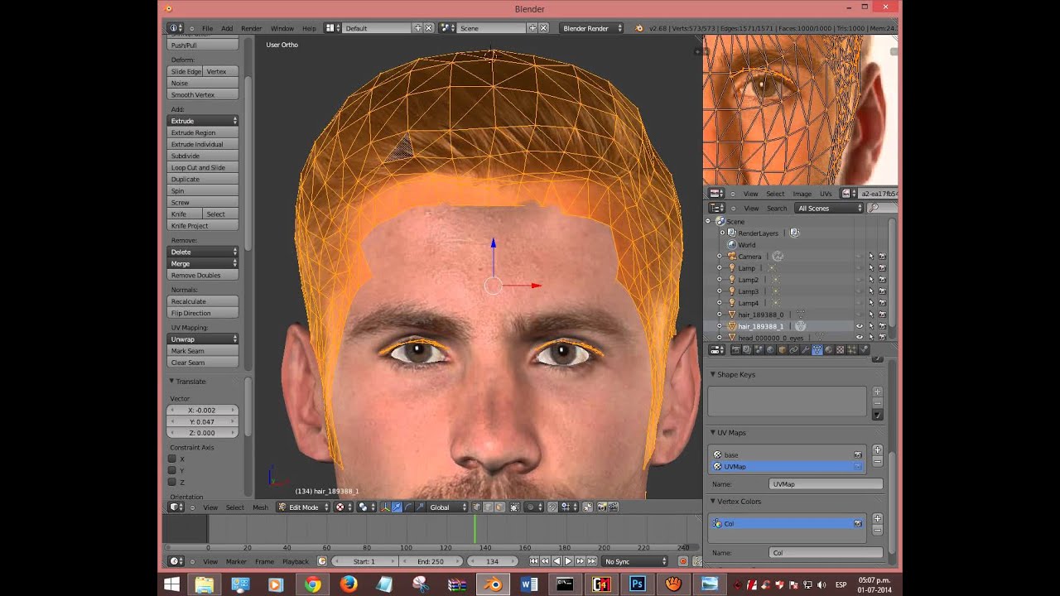1060x596 pixels.
Task: Add a new vertex color layer plus
Action: pyautogui.click(x=878, y=518)
